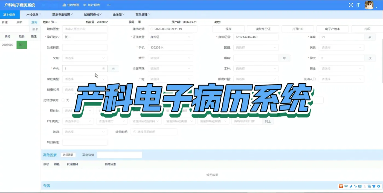The width and height of the screenshot is (383, 193).
Task: Open 住院管理 bar-chart icon module
Action: coord(64,5)
